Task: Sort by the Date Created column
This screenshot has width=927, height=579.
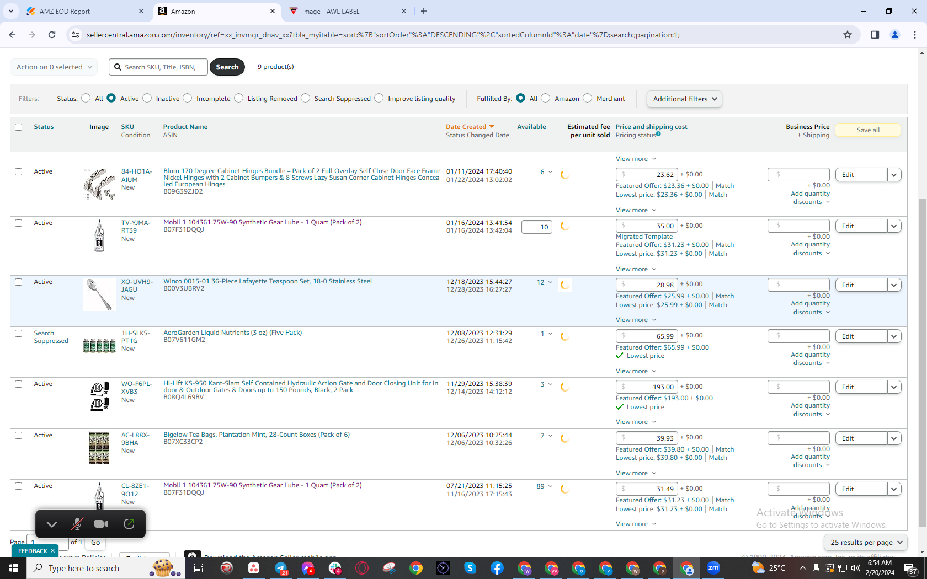Action: point(470,127)
